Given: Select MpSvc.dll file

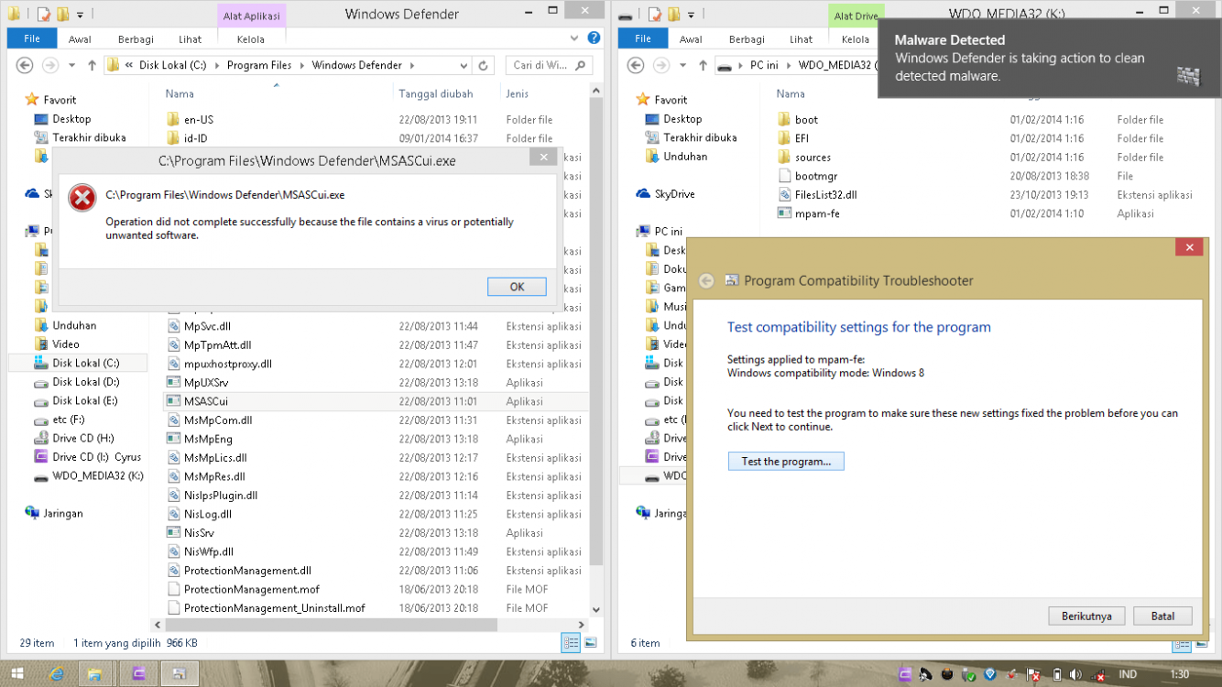Looking at the screenshot, I should pos(207,326).
